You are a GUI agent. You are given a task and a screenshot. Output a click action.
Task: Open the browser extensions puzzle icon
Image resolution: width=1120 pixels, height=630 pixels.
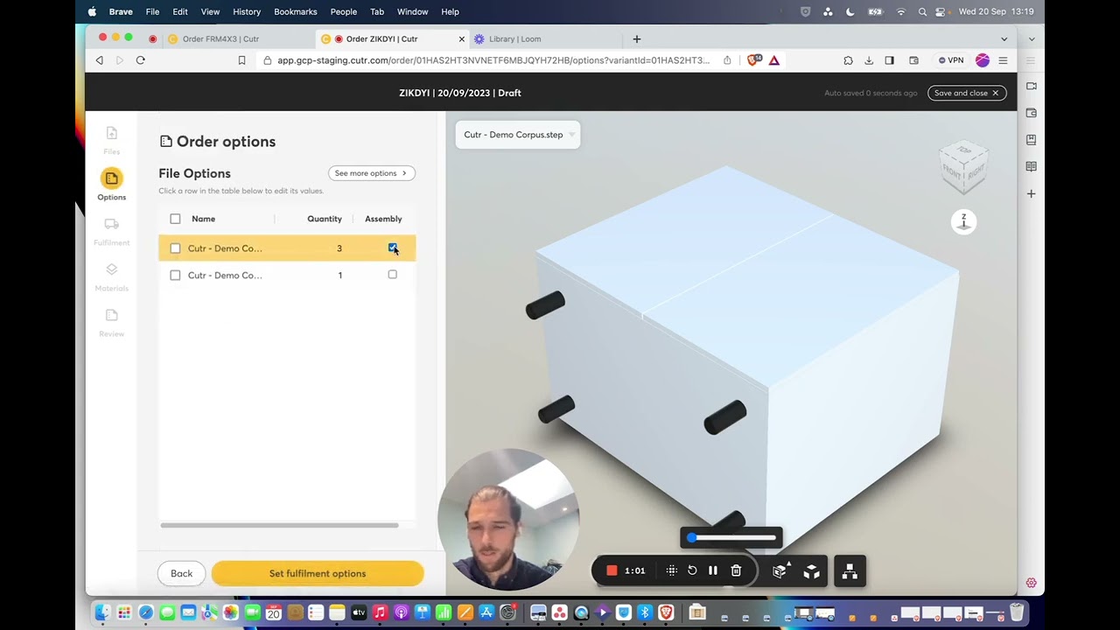(x=848, y=60)
